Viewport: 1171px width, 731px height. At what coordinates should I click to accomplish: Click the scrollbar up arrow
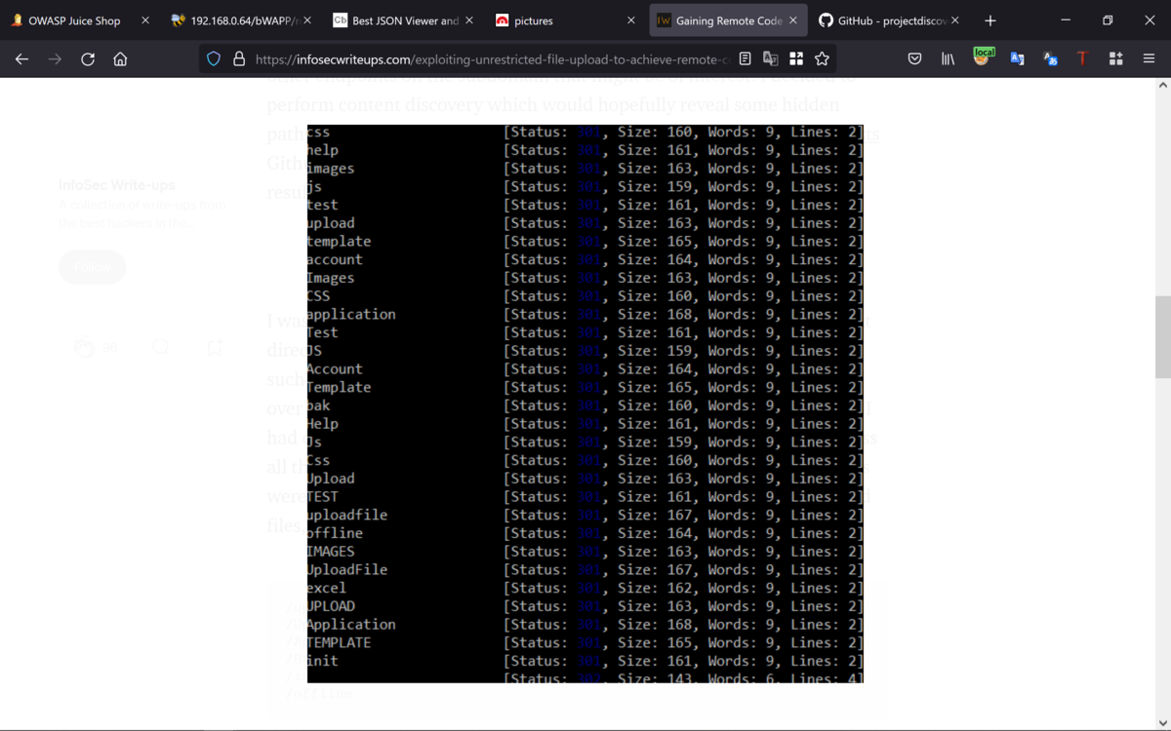1162,86
